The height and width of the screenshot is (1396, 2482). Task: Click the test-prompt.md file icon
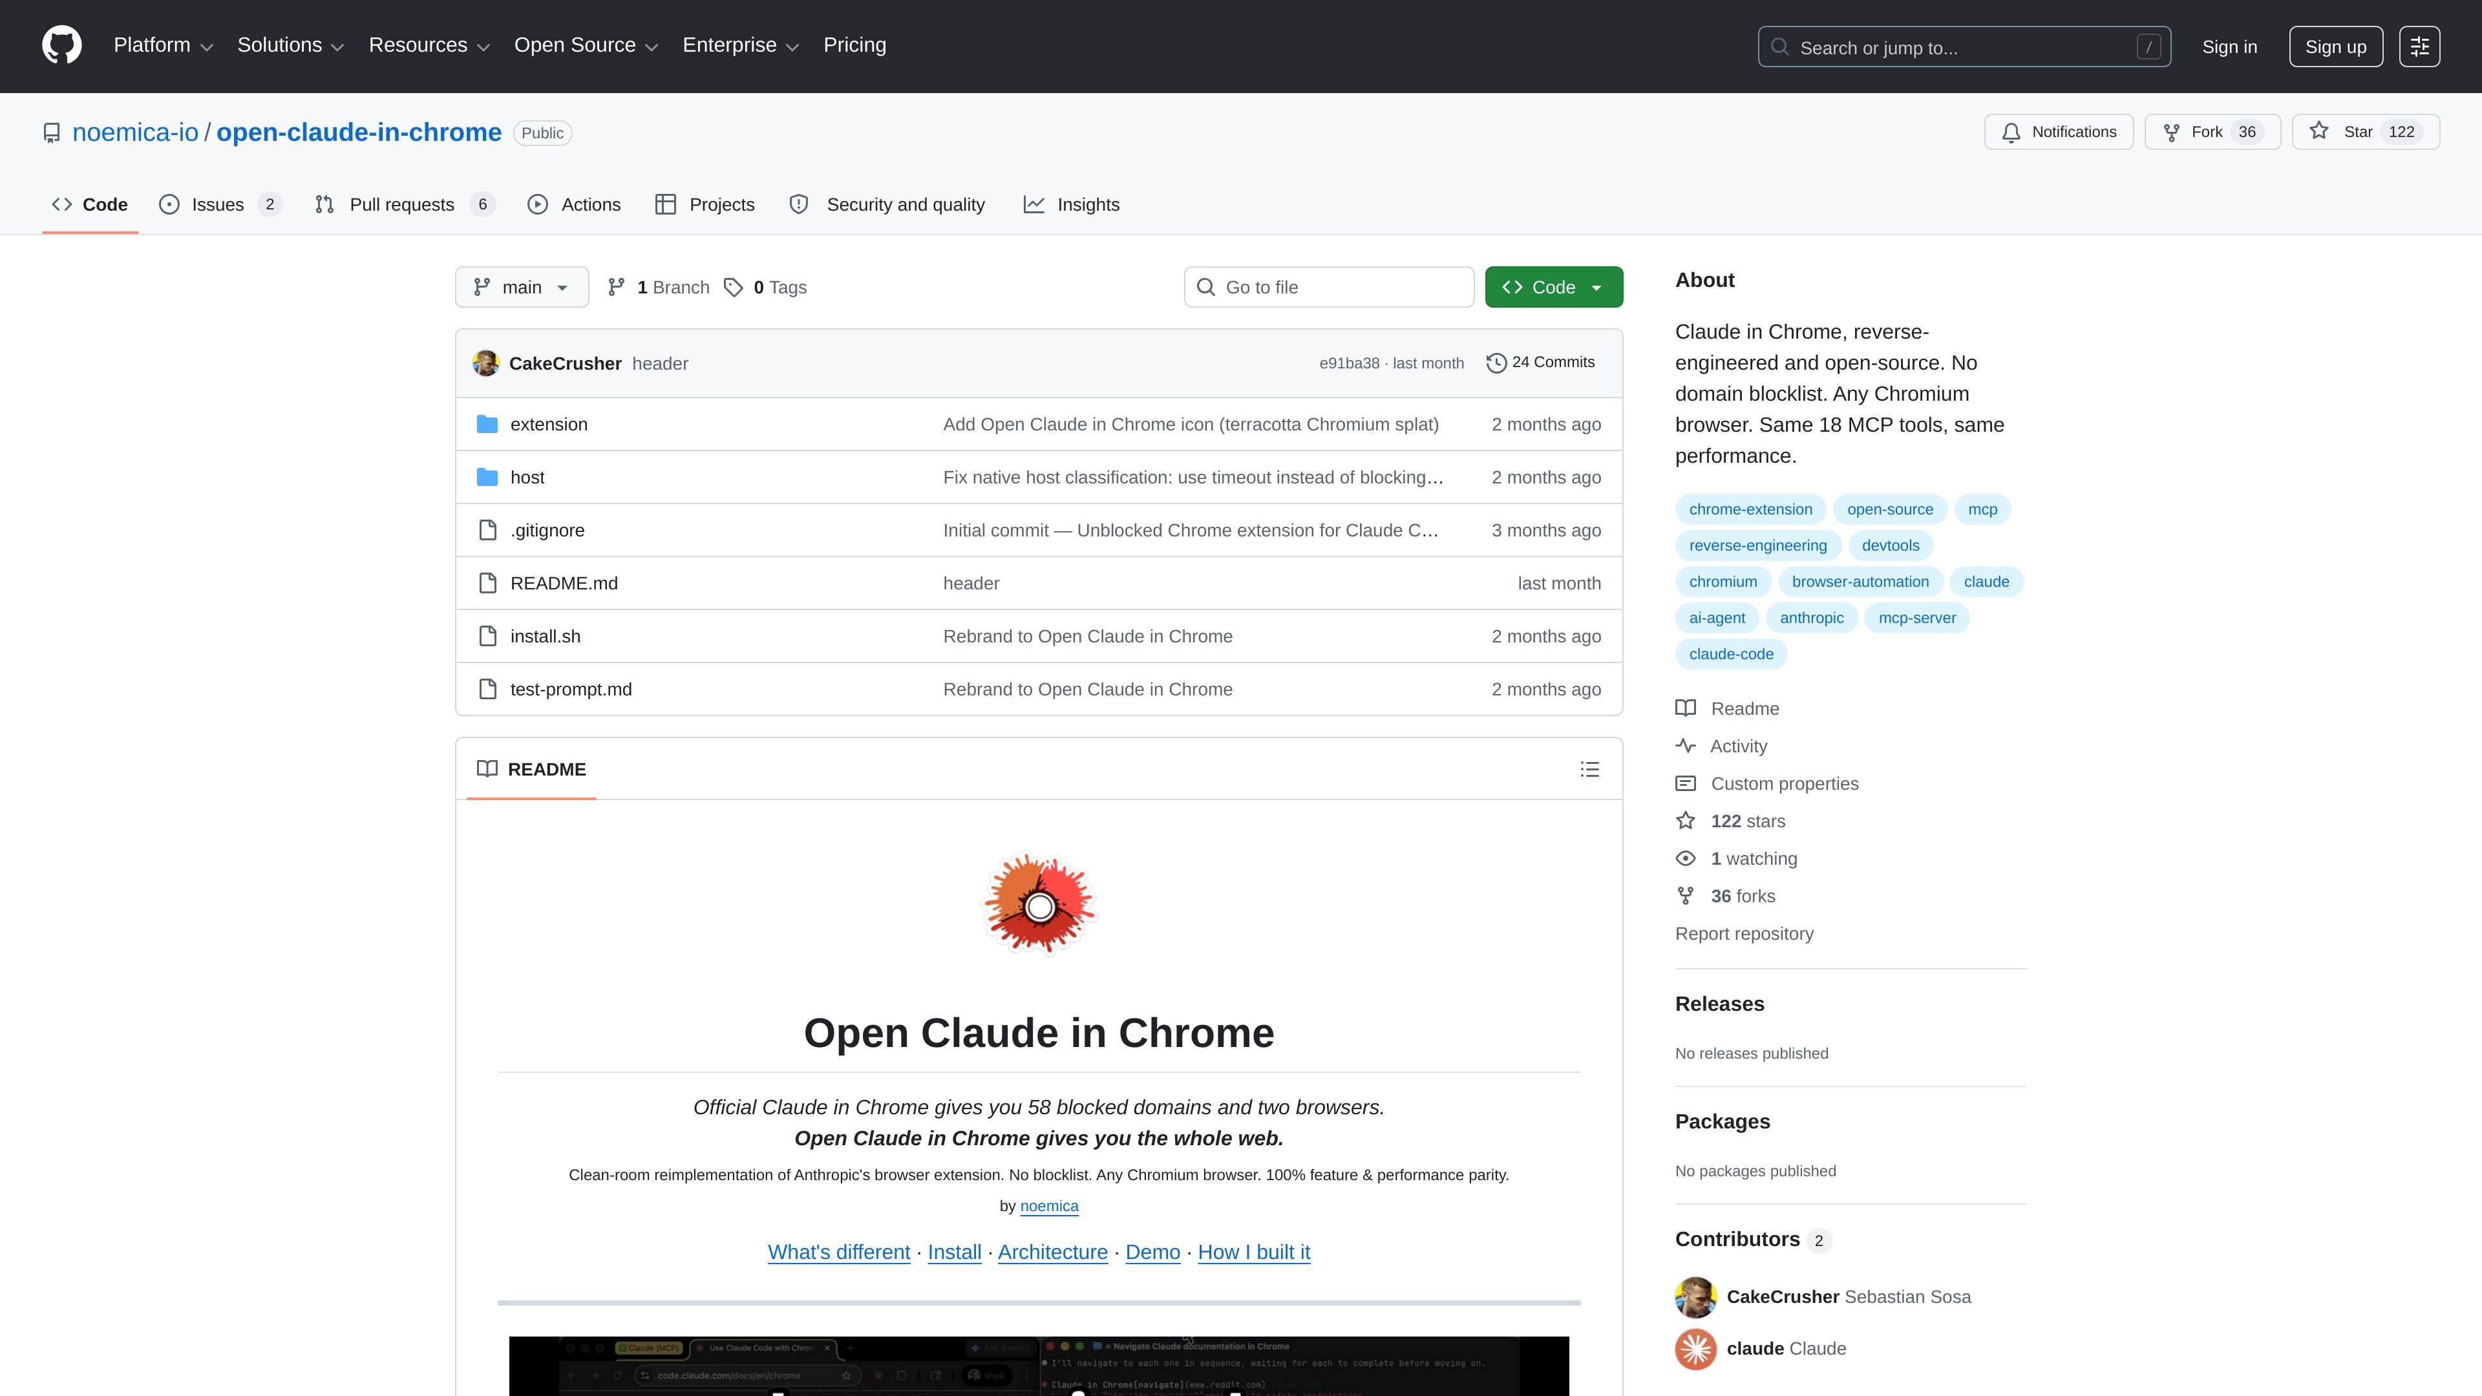pos(487,689)
